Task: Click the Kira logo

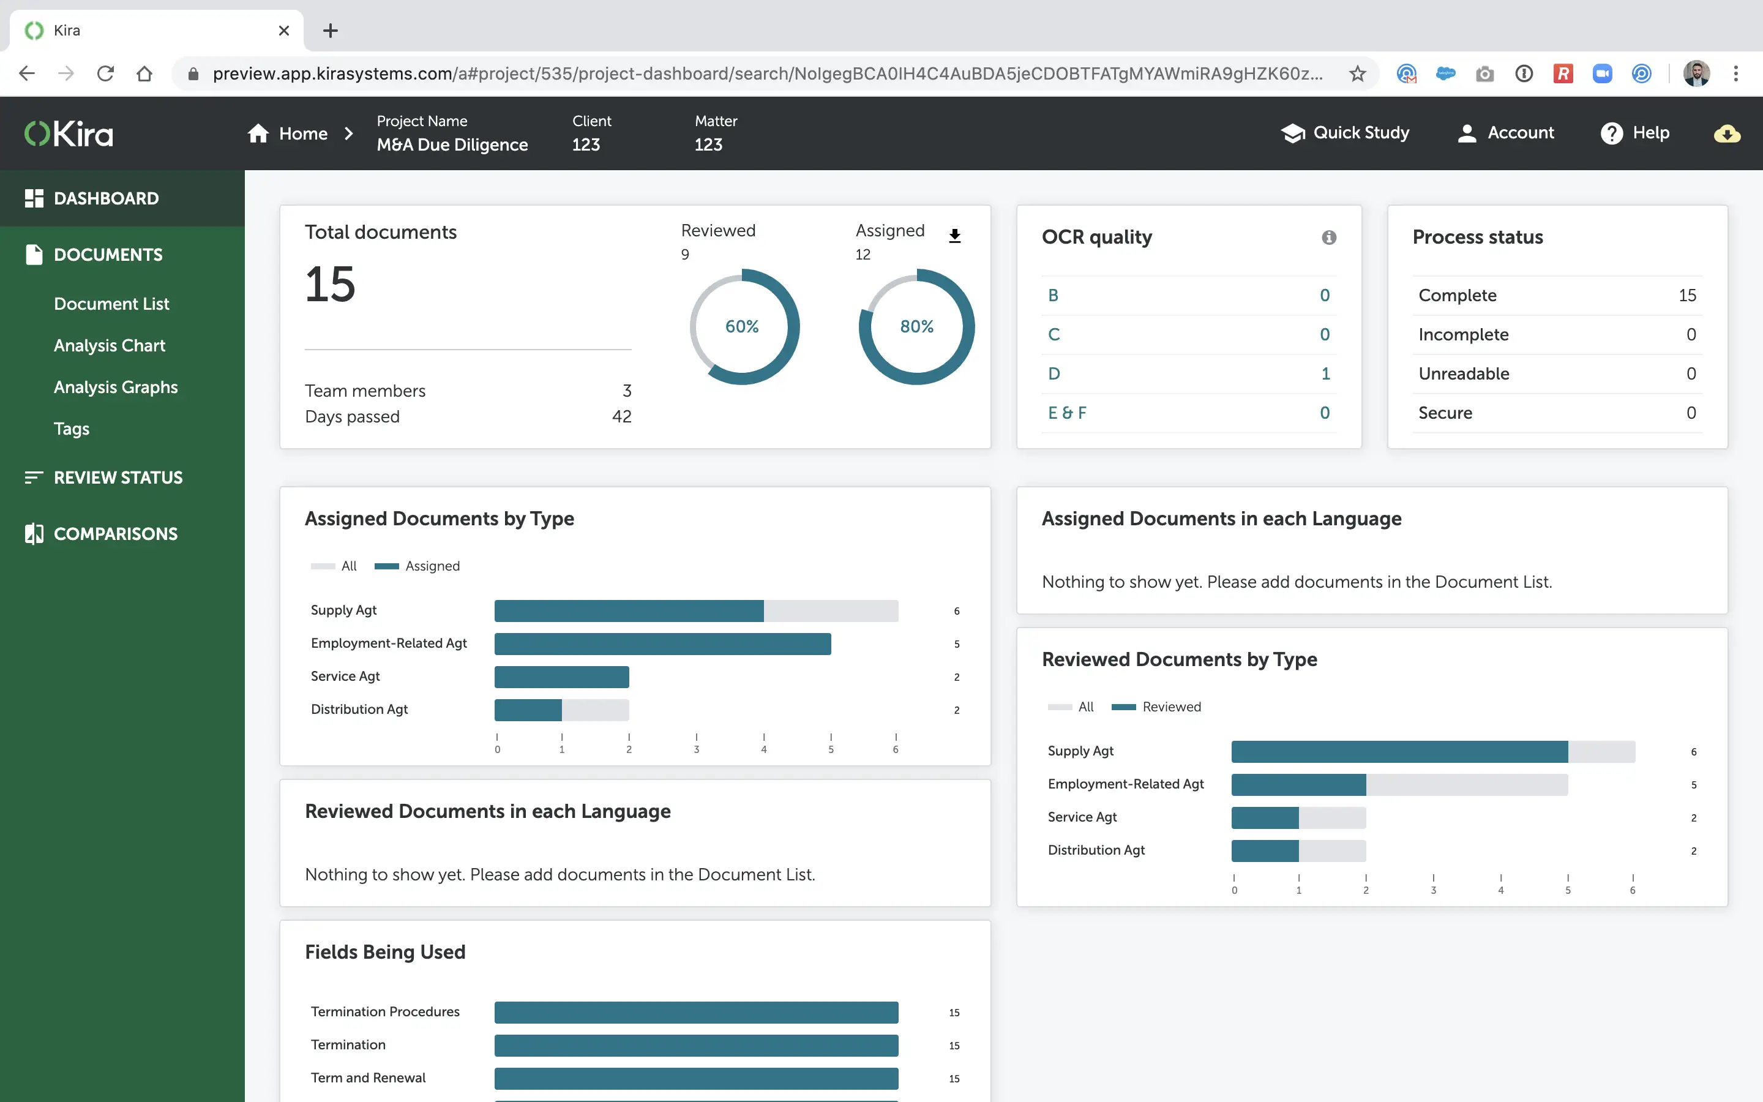Action: 69,133
